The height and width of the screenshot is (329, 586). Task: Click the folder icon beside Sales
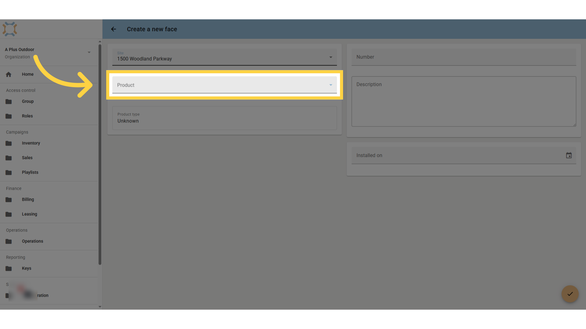9,158
